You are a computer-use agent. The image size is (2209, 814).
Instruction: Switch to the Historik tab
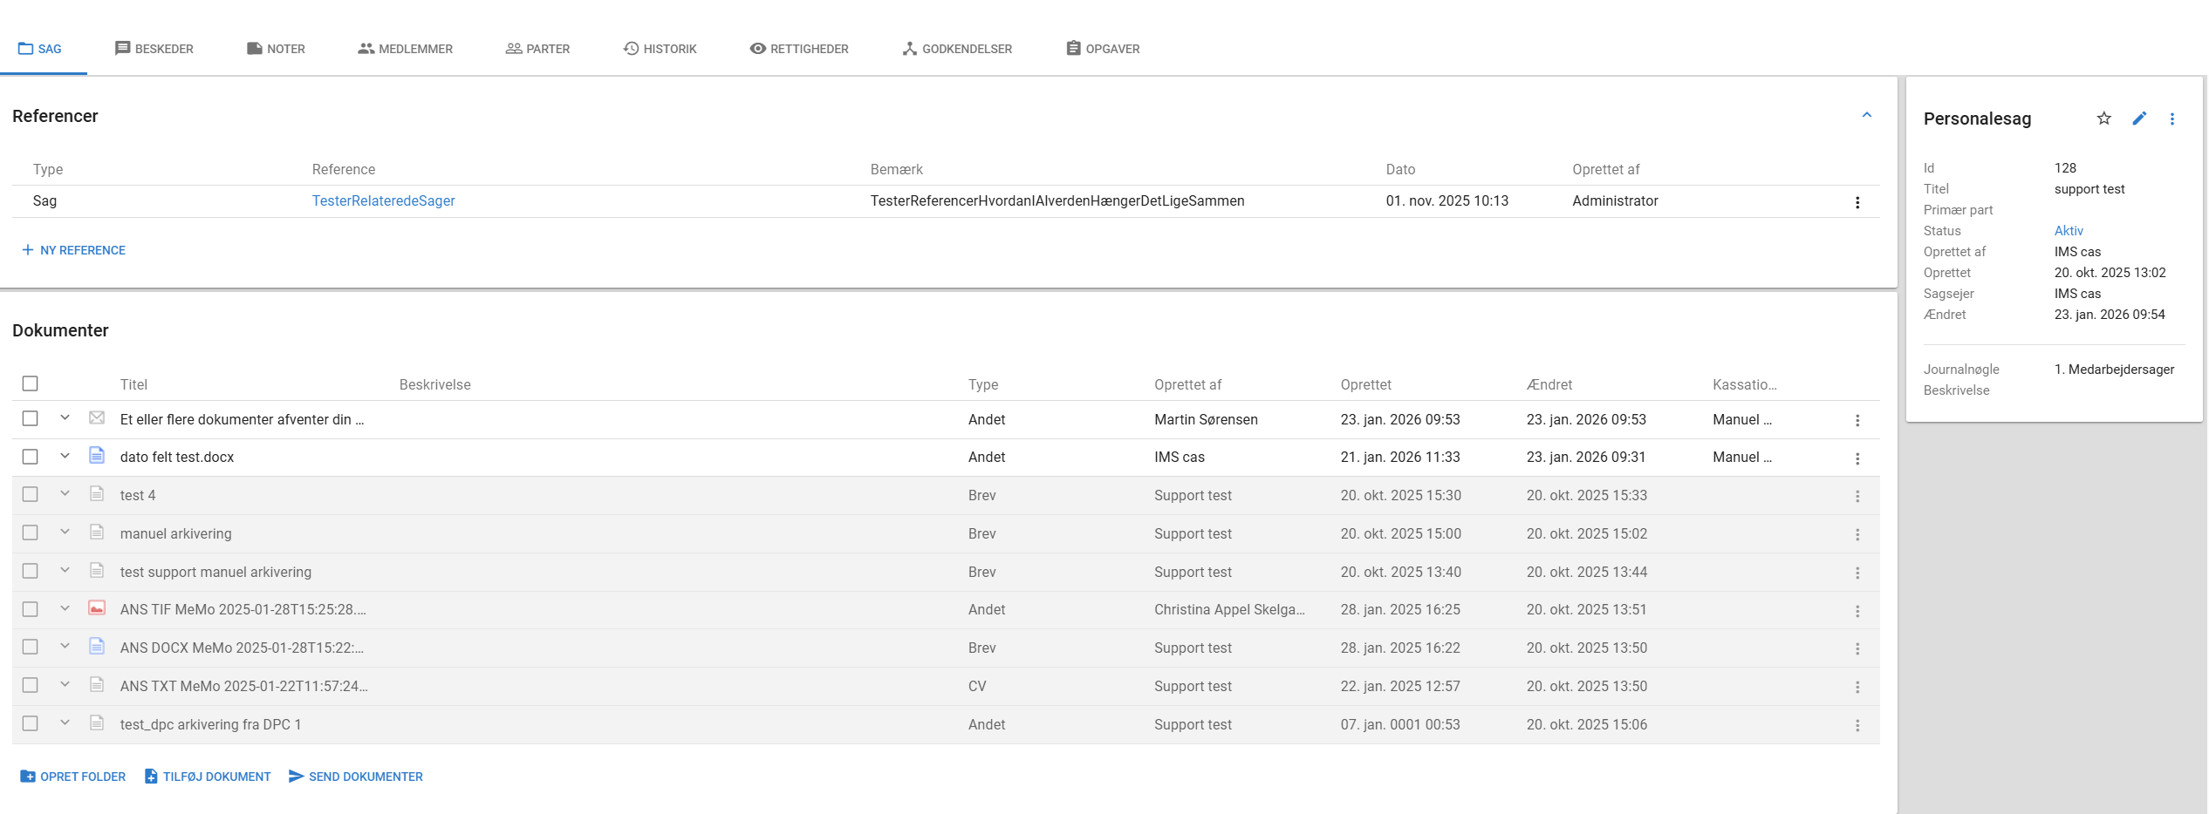click(x=660, y=49)
